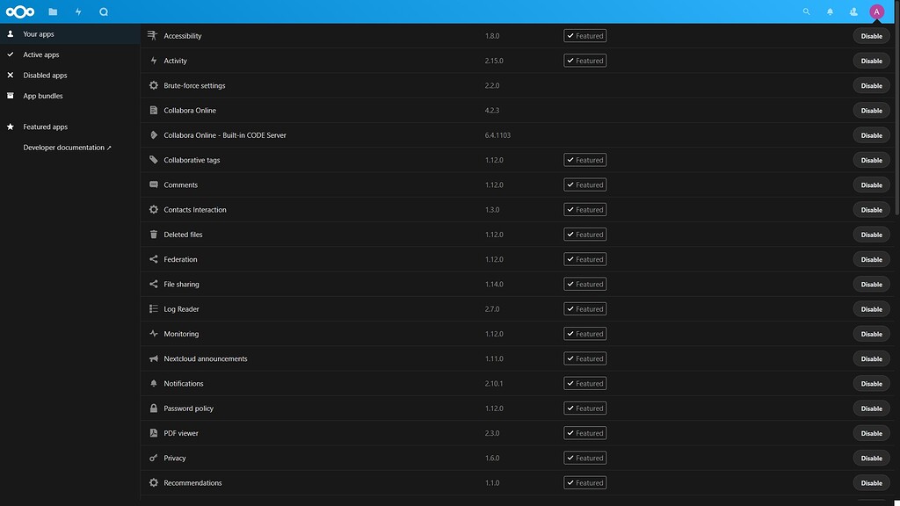The image size is (900, 506).
Task: Open the Nextcloud logo home link
Action: pos(21,11)
